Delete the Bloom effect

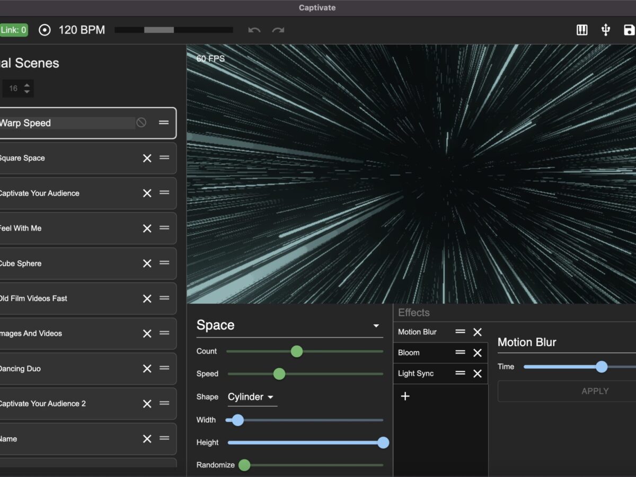[478, 353]
